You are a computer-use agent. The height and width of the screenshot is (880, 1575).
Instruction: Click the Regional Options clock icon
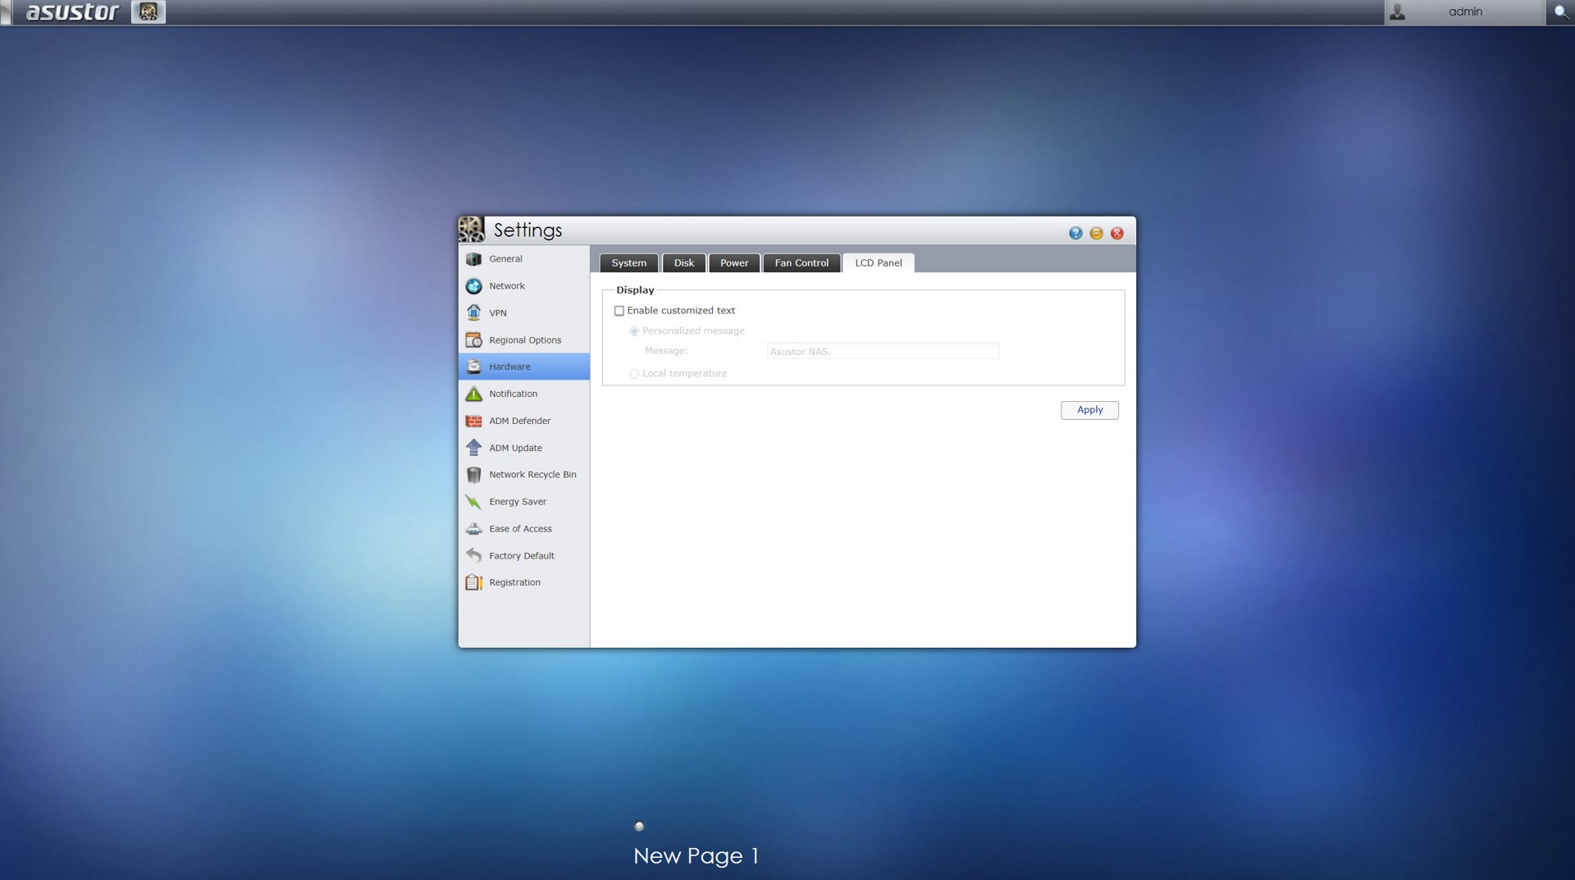(473, 340)
